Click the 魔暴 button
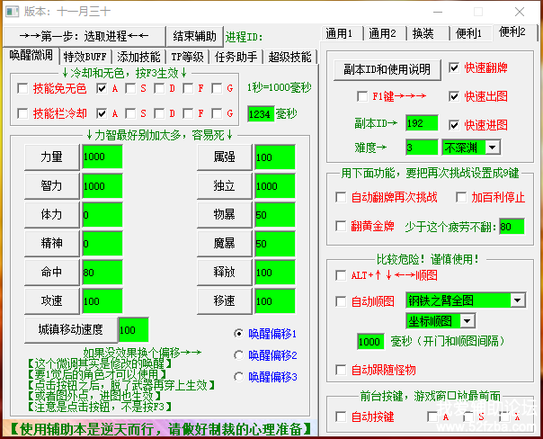The height and width of the screenshot is (439, 543). click(225, 244)
